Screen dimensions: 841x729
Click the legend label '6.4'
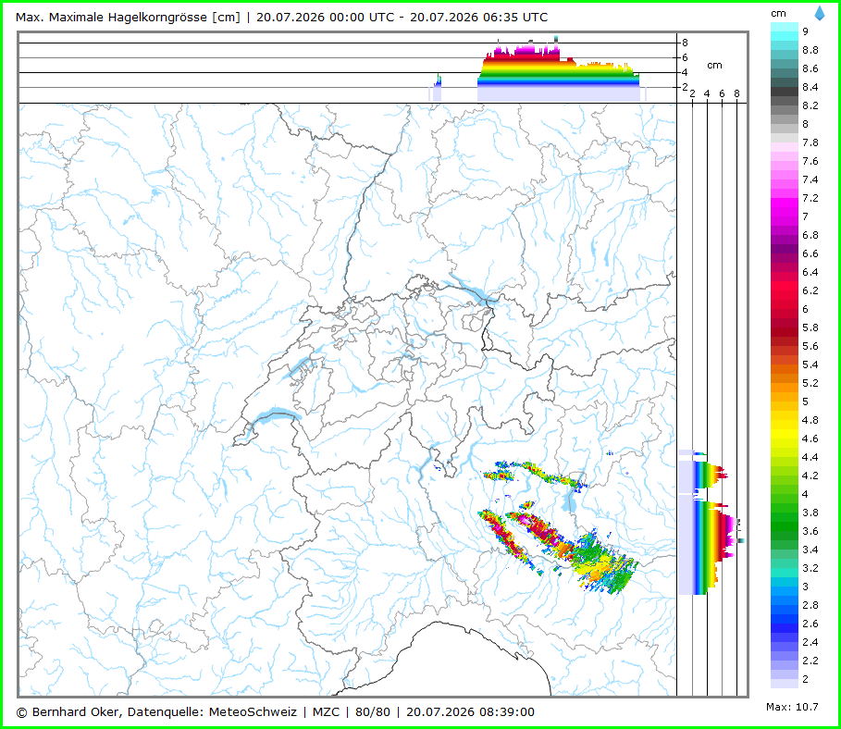[x=810, y=272]
